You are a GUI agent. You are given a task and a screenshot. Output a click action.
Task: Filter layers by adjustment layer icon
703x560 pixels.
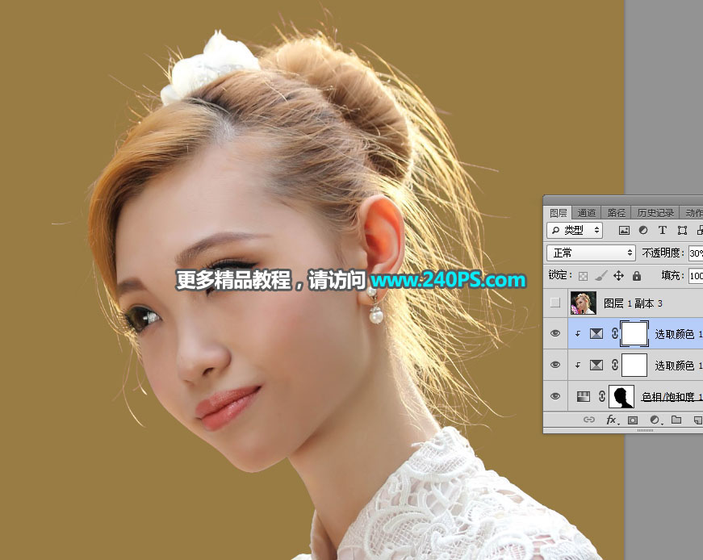point(643,231)
